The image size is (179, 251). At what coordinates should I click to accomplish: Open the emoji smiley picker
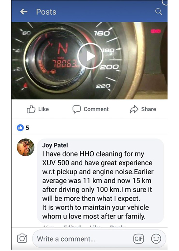pos(156,239)
